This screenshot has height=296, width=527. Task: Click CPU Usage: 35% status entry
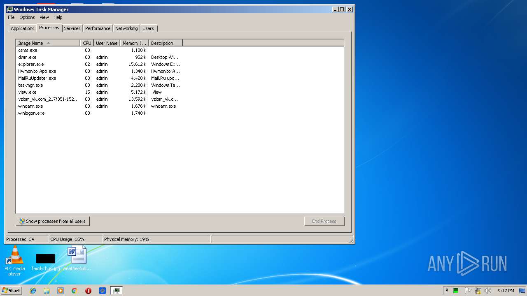click(x=76, y=239)
